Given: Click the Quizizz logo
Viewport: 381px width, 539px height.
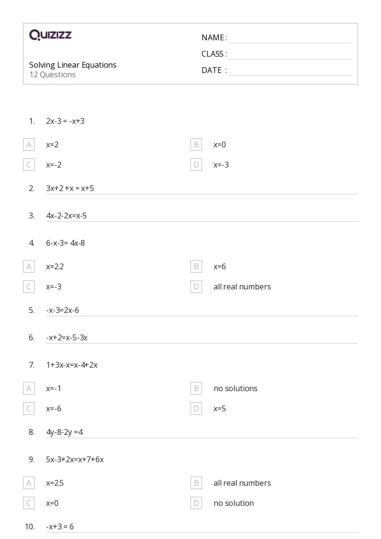Looking at the screenshot, I should (x=50, y=35).
